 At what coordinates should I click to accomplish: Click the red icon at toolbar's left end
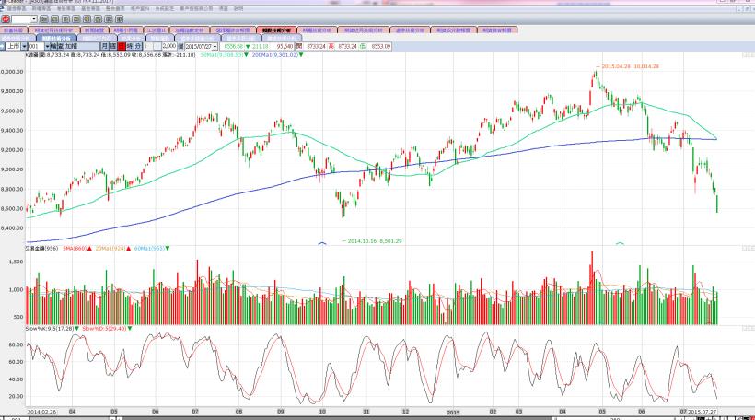click(5, 18)
